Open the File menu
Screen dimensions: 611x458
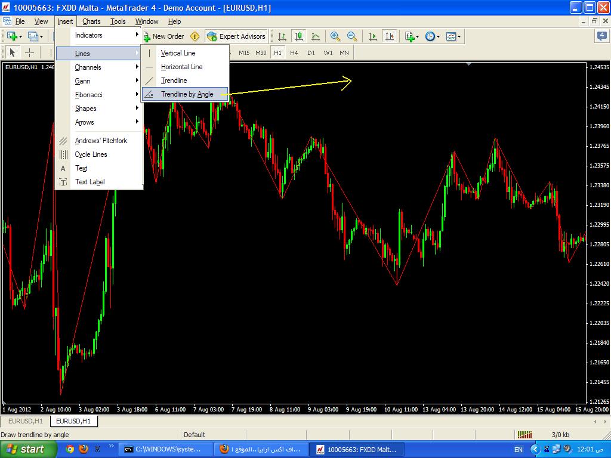point(20,21)
